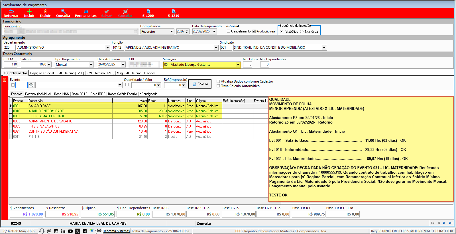
Task: Click the Retornar toolbar icon
Action: coord(11,12)
